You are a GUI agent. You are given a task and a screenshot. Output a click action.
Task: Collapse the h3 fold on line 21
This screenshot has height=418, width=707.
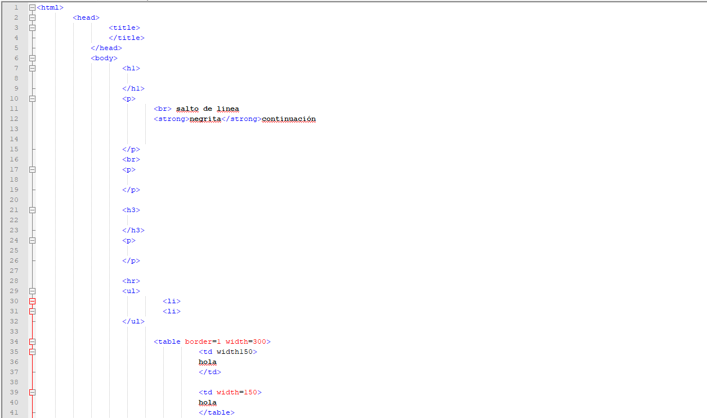pyautogui.click(x=32, y=210)
